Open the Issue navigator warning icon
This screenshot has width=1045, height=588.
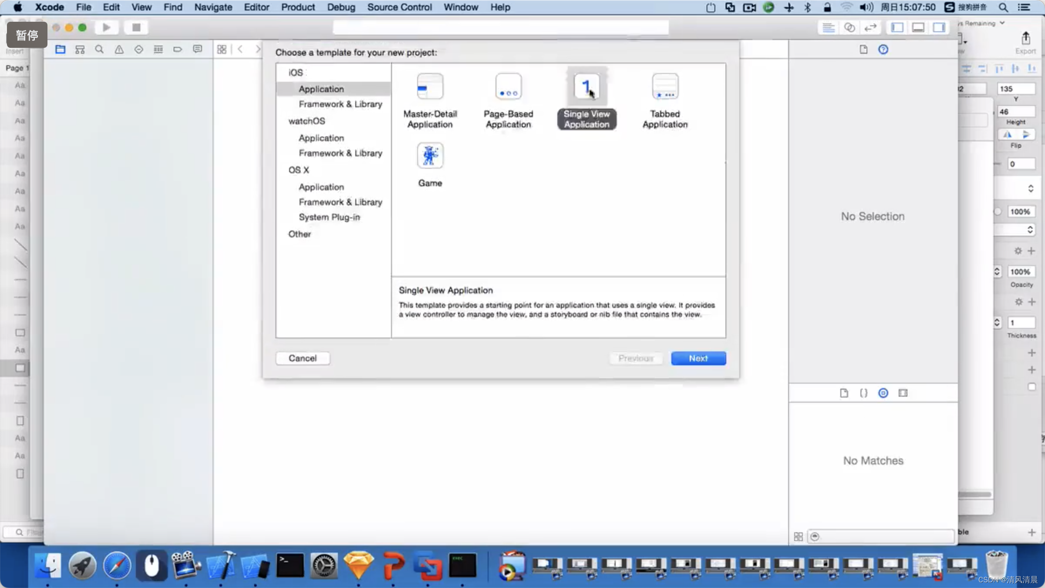coord(119,49)
